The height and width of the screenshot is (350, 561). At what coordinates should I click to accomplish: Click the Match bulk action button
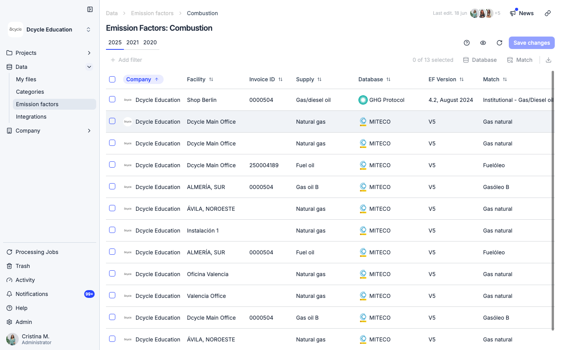point(520,60)
